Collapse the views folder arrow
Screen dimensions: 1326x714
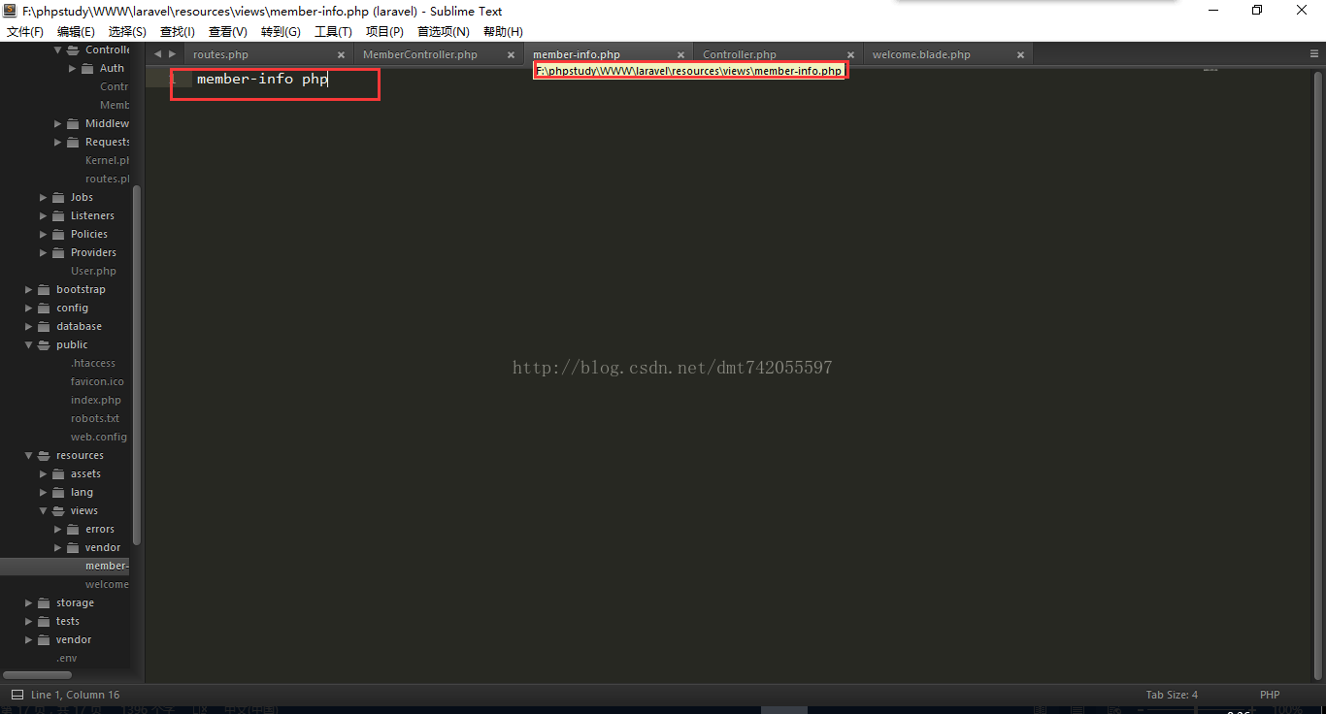click(x=44, y=510)
